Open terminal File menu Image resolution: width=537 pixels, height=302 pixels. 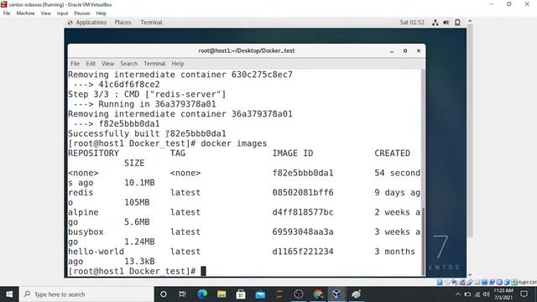(x=75, y=64)
